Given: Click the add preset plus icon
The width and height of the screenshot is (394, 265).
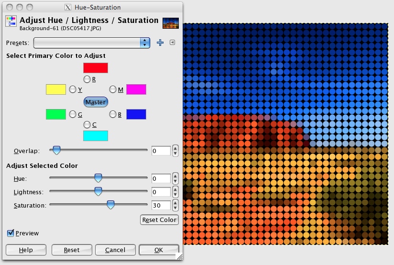Looking at the screenshot, I should [x=160, y=43].
